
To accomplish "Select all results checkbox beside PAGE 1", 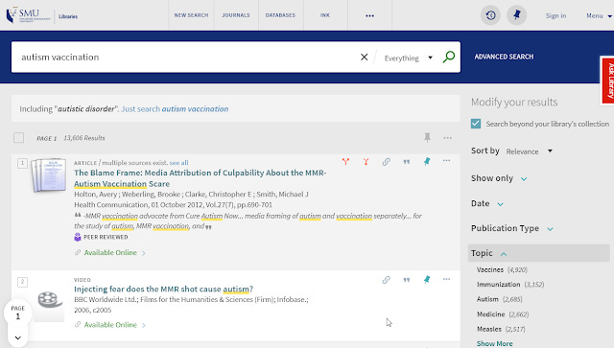I will [x=18, y=138].
